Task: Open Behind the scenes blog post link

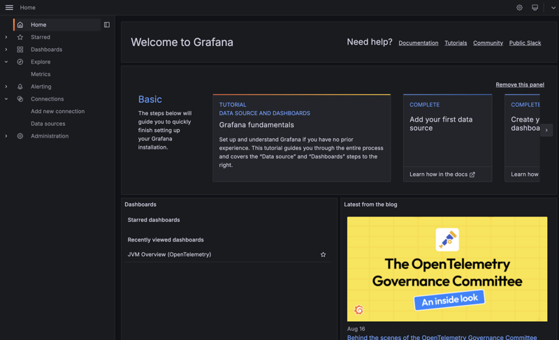Action: pyautogui.click(x=442, y=337)
